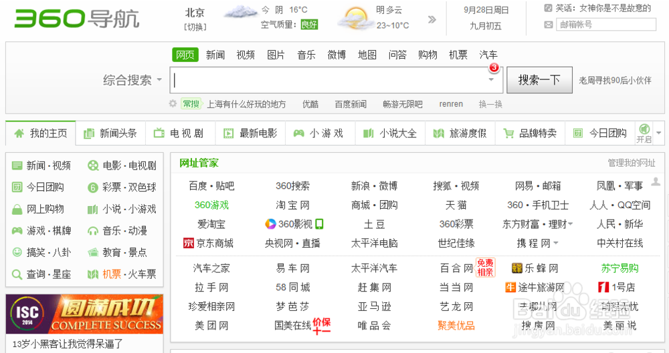This screenshot has width=669, height=353.
Task: Click the 搜索一下 button
Action: (x=539, y=79)
